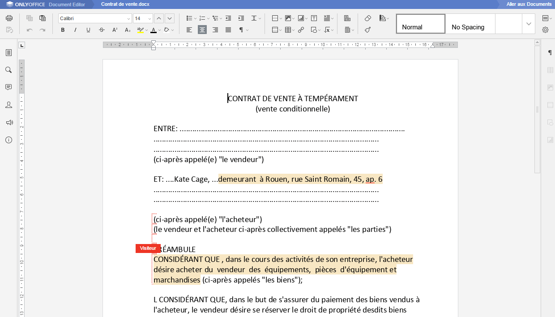This screenshot has height=317, width=555.
Task: Insert an autoshape
Action: 315,30
